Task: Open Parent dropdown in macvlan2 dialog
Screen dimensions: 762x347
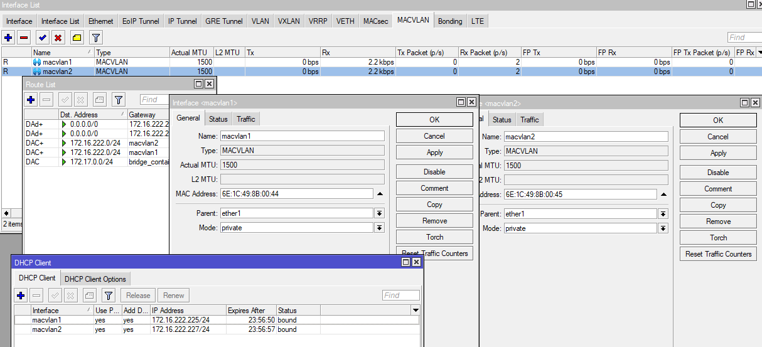Action: [663, 215]
